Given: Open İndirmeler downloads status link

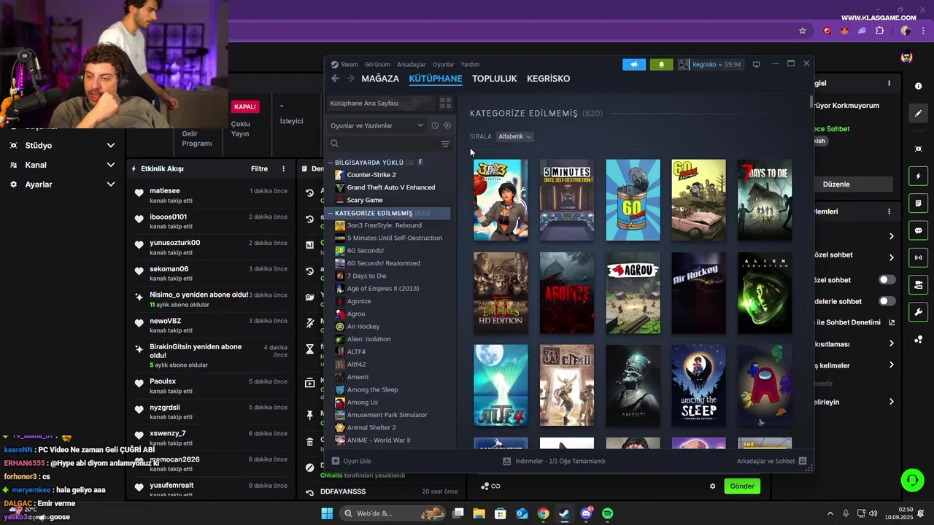Looking at the screenshot, I should (x=554, y=461).
